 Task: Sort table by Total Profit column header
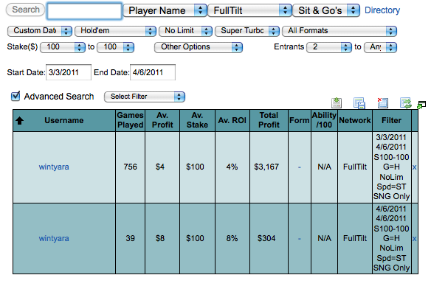269,120
